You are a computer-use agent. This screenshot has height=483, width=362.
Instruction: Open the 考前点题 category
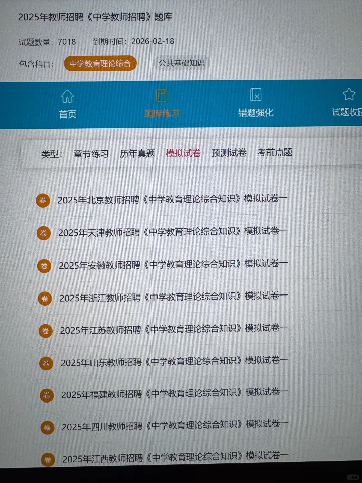pos(275,153)
